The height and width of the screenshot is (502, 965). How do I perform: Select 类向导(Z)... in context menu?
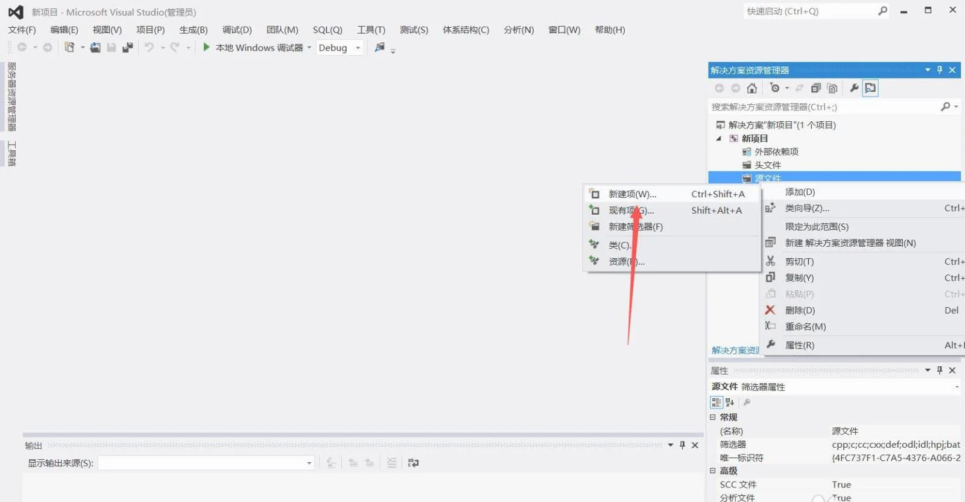coord(864,208)
